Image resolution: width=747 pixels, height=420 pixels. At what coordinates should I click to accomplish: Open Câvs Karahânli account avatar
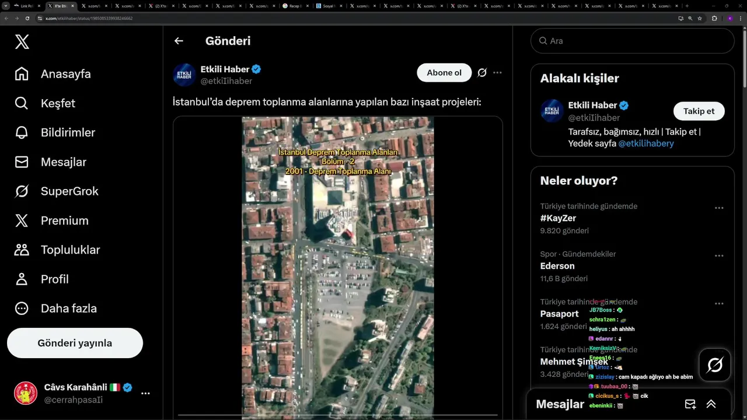26,393
